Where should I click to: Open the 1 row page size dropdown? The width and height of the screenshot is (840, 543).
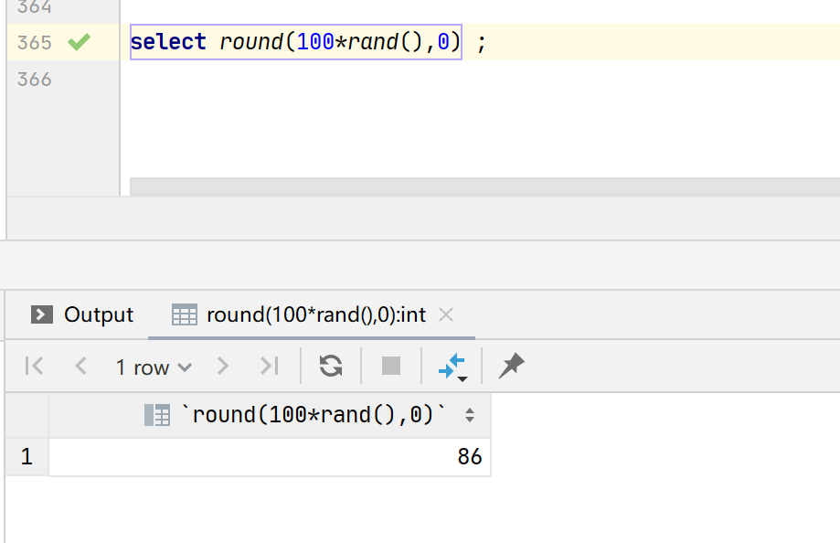click(154, 367)
